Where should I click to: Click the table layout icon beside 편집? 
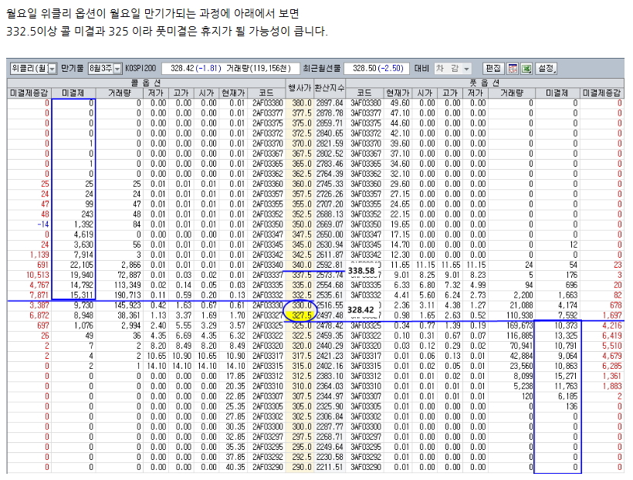513,69
